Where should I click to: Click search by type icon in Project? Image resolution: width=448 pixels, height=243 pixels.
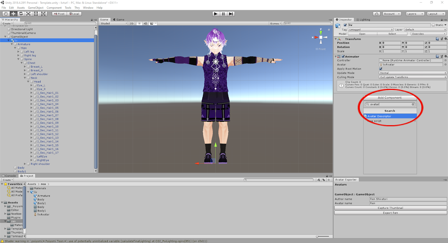pyautogui.click(x=319, y=180)
